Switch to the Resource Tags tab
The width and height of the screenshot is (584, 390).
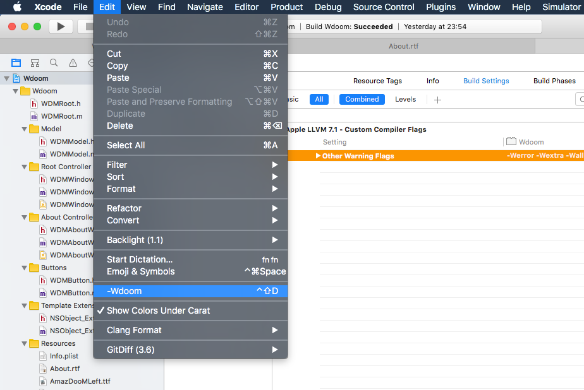click(377, 81)
